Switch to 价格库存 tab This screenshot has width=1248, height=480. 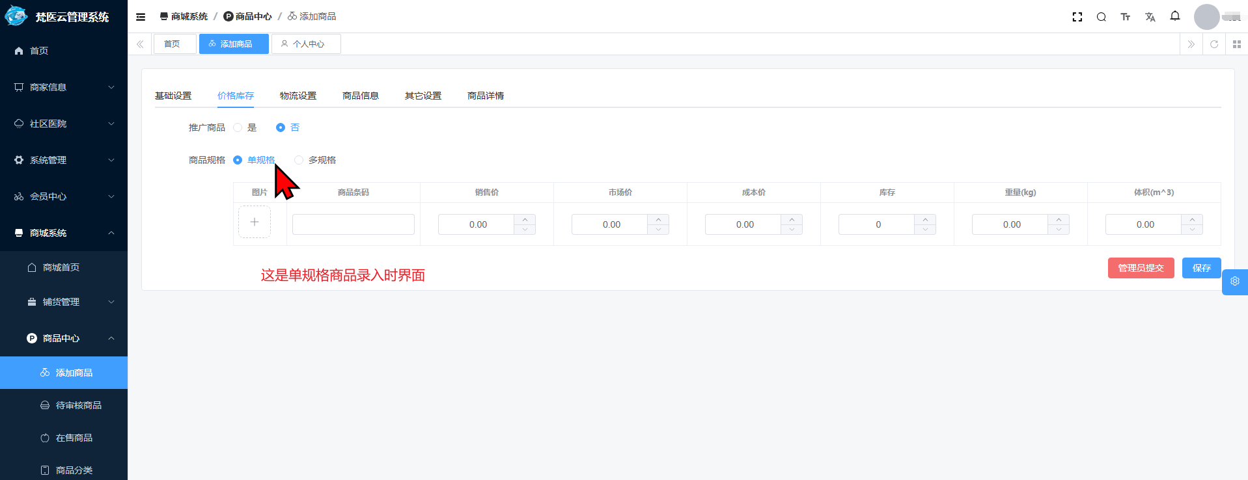click(x=236, y=96)
